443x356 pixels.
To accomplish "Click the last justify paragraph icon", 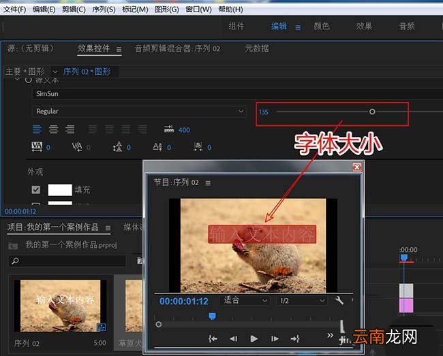I will click(x=142, y=129).
